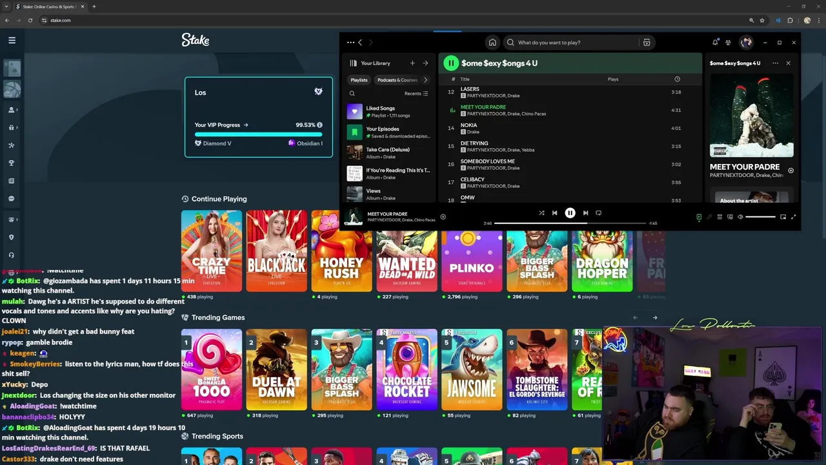Click the VIP progress info icon

(319, 125)
